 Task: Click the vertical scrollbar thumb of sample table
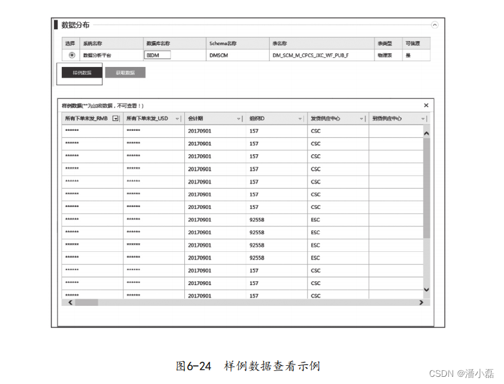tap(427, 188)
